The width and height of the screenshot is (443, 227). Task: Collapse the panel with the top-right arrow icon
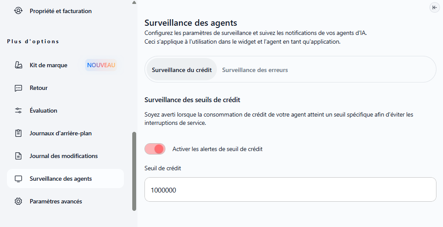434,7
